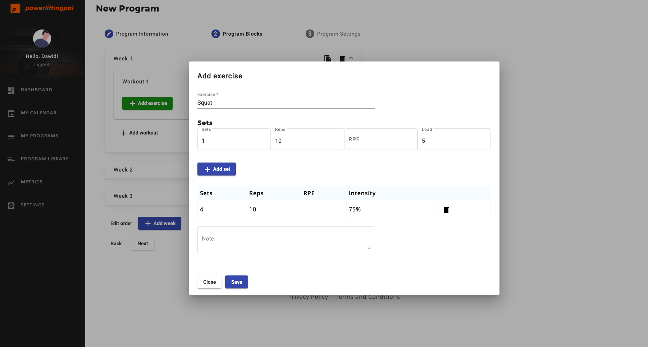Screen dimensions: 648x347
Task: Click the Logout link
Action: (x=42, y=65)
